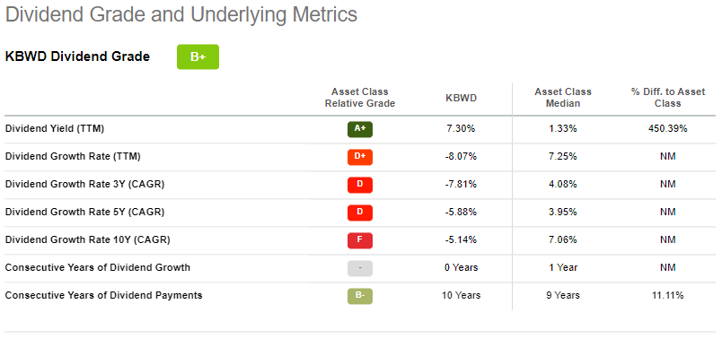Click the 7.30% dividend yield value
Viewport: 722px width, 339px height.
(x=461, y=129)
